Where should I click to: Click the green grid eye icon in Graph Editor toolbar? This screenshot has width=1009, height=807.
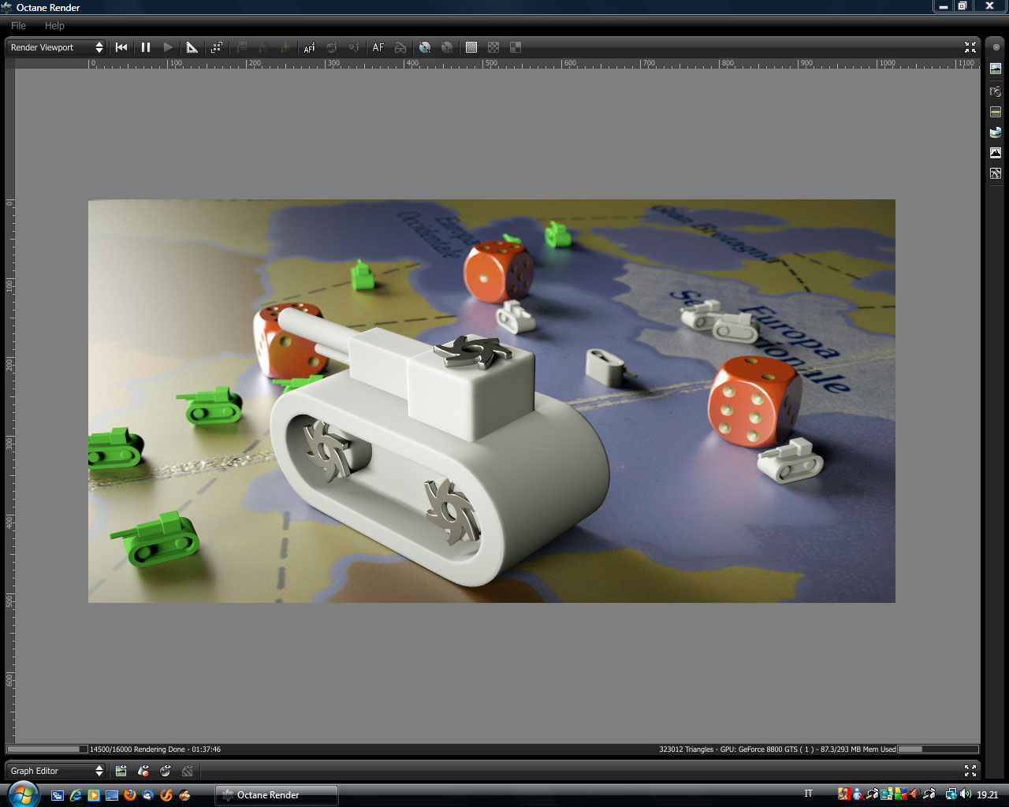(121, 771)
